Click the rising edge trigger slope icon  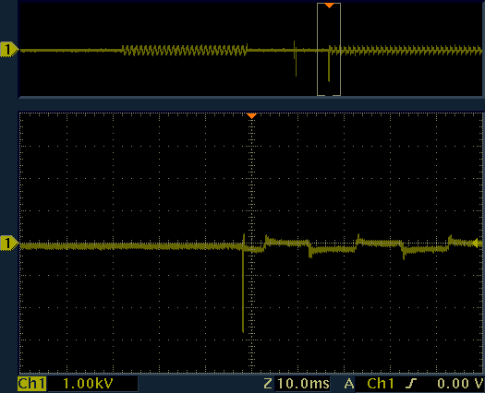410,384
